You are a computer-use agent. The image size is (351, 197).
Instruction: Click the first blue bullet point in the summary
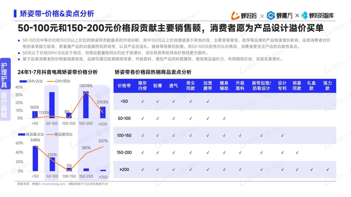point(19,40)
